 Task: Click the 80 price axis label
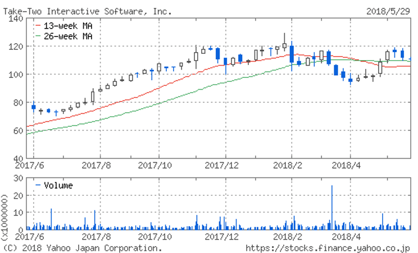pos(17,102)
